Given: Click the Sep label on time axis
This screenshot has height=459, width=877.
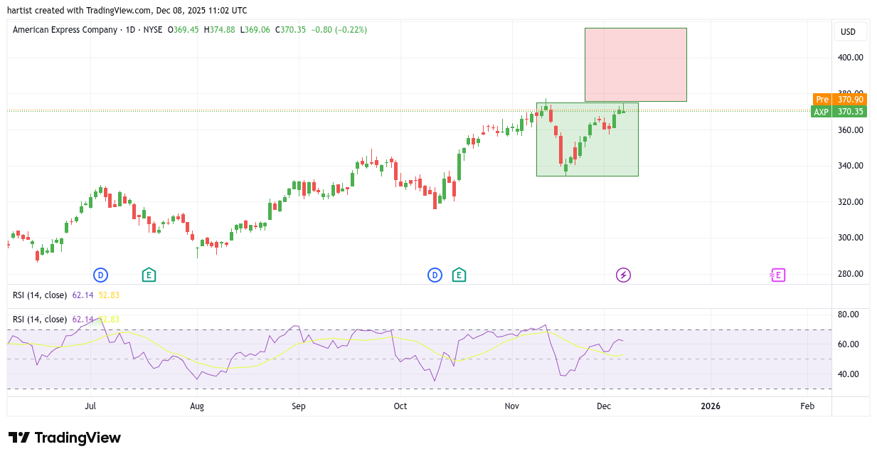Looking at the screenshot, I should pyautogui.click(x=299, y=406).
